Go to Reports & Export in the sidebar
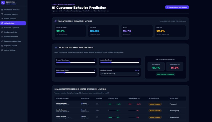 click(x=13, y=46)
